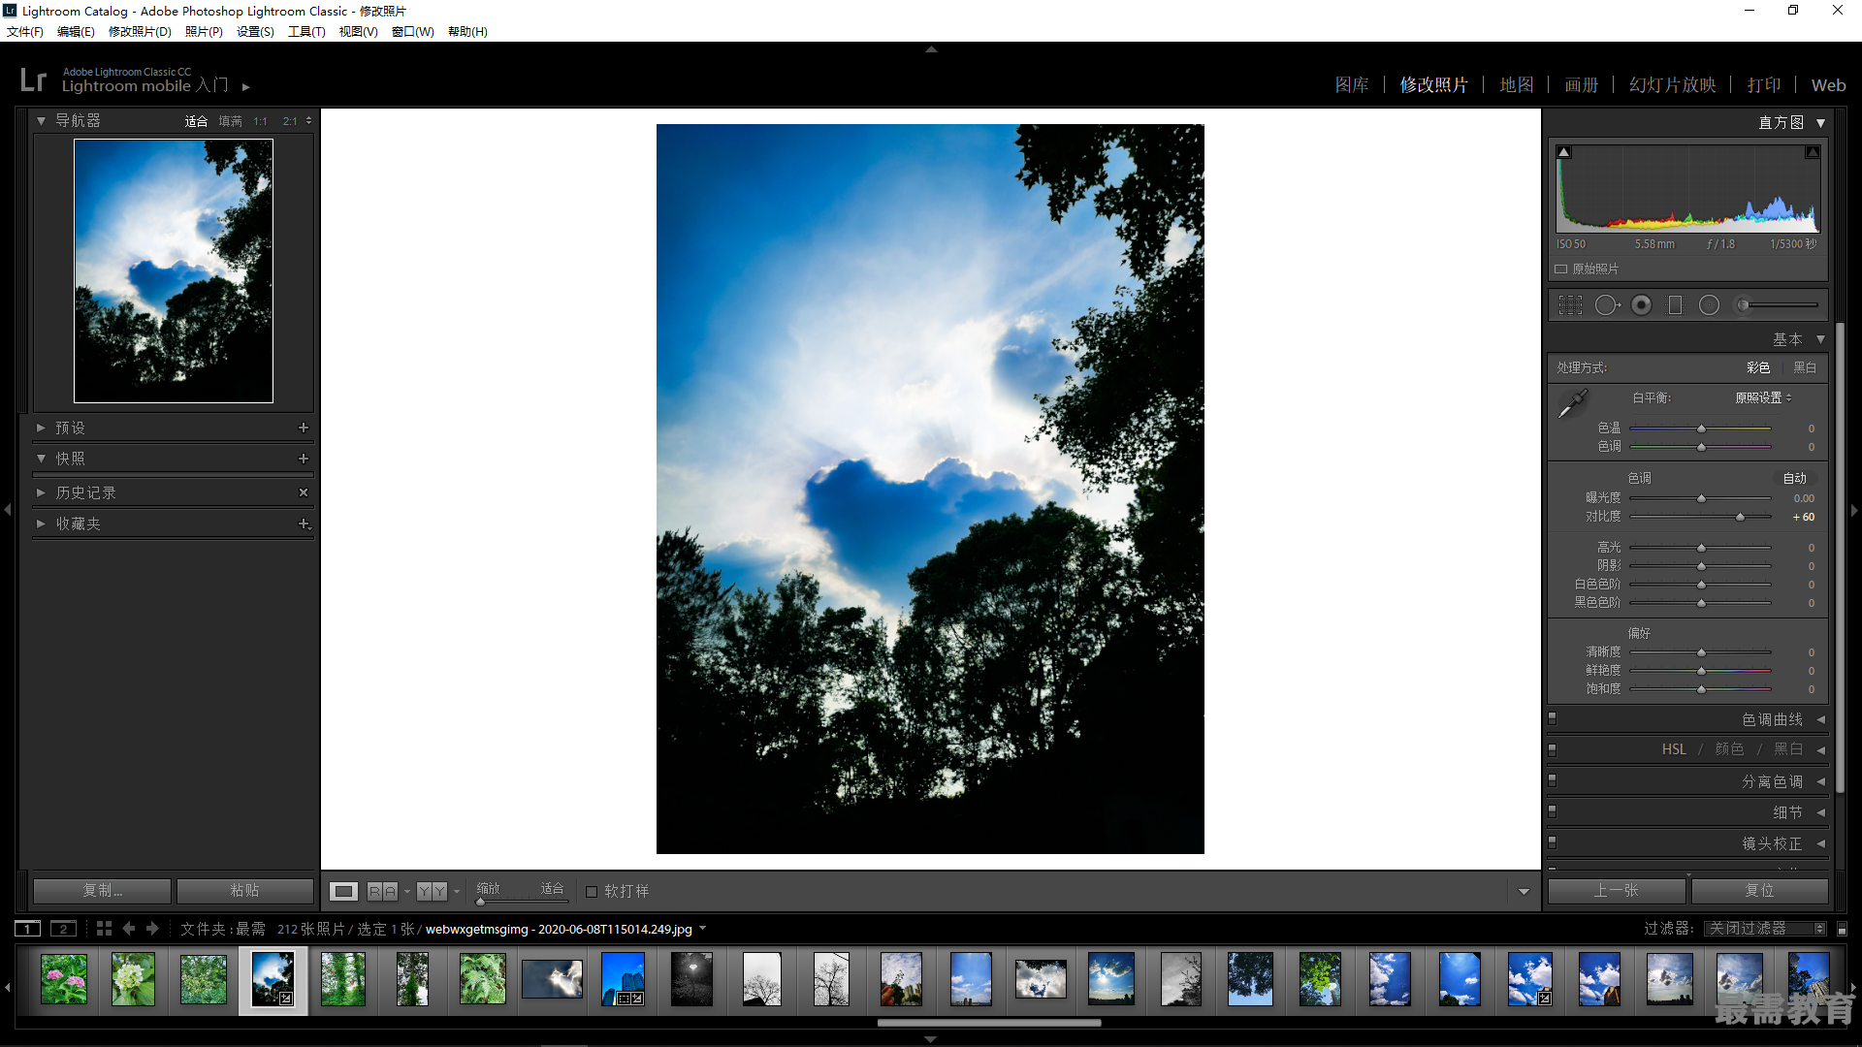Image resolution: width=1862 pixels, height=1047 pixels.
Task: Toggle highlight clipping indicator in histogram
Action: click(x=1812, y=152)
